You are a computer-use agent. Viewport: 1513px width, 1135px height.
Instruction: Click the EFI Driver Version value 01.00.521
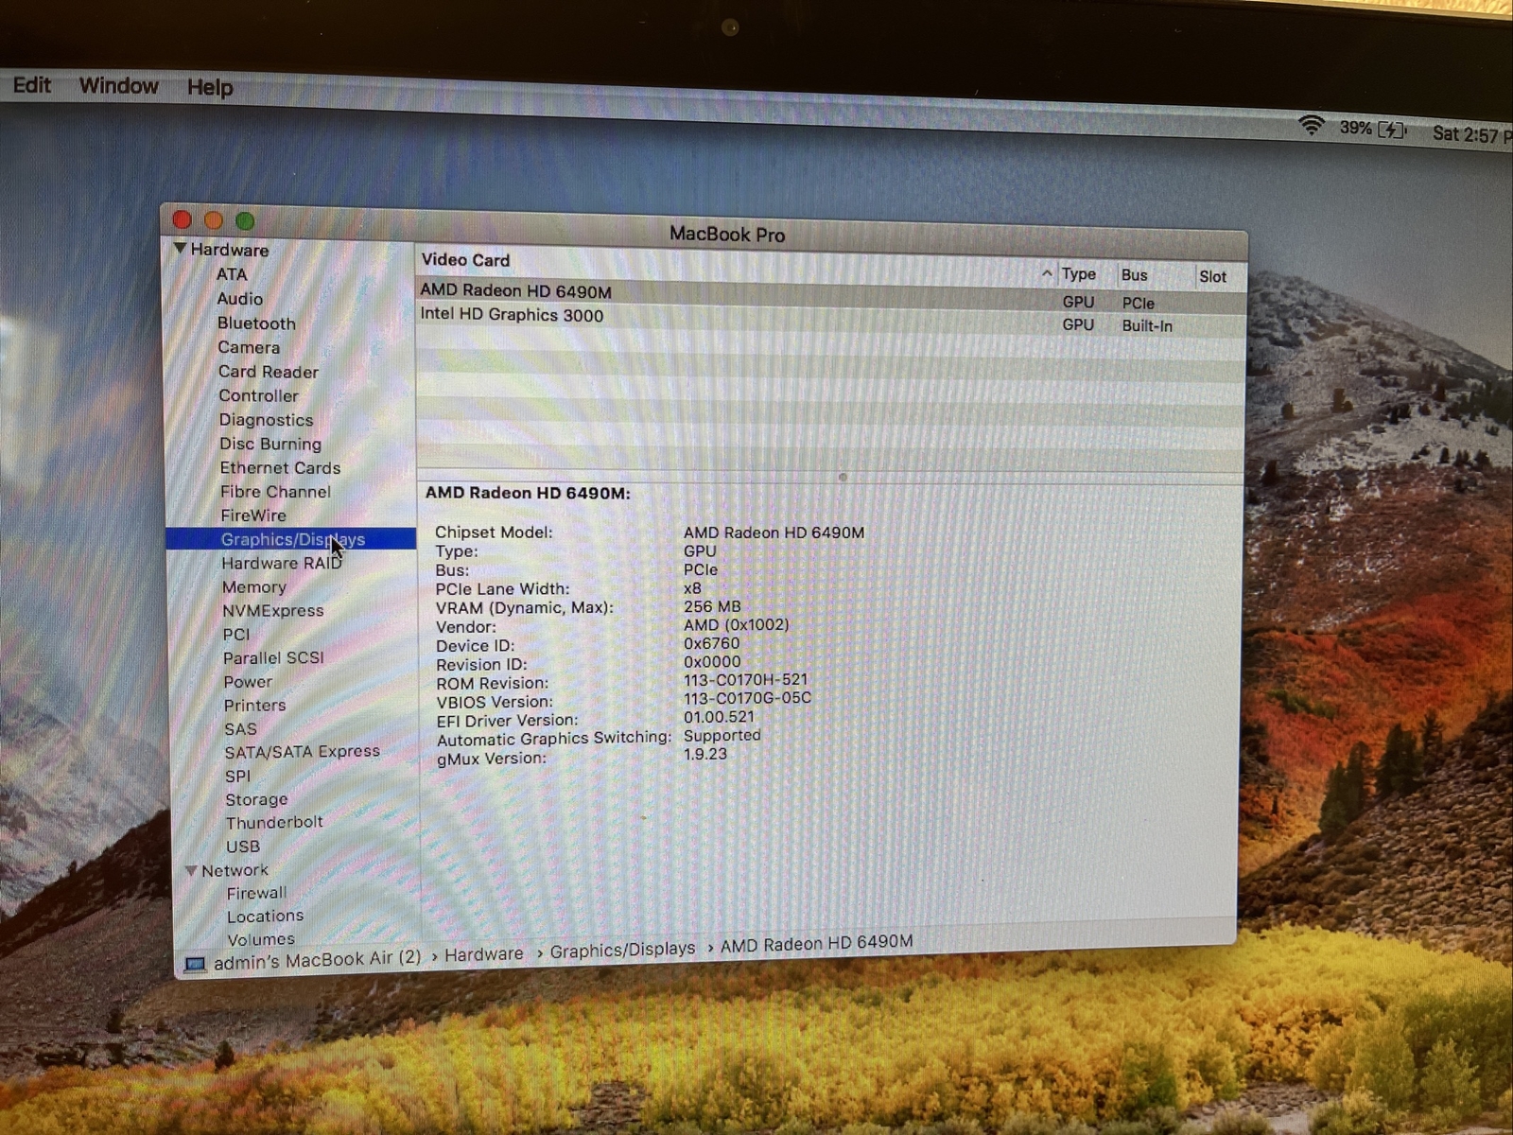pos(720,717)
